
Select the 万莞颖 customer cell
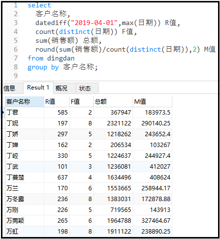[25, 221]
